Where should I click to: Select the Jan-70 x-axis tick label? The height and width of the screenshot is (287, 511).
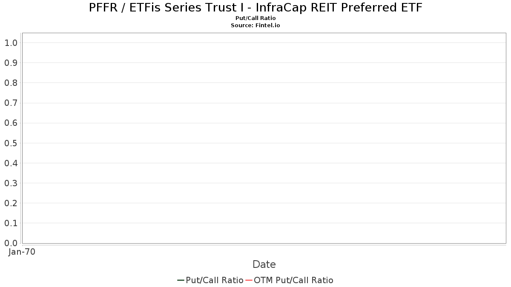pyautogui.click(x=22, y=252)
